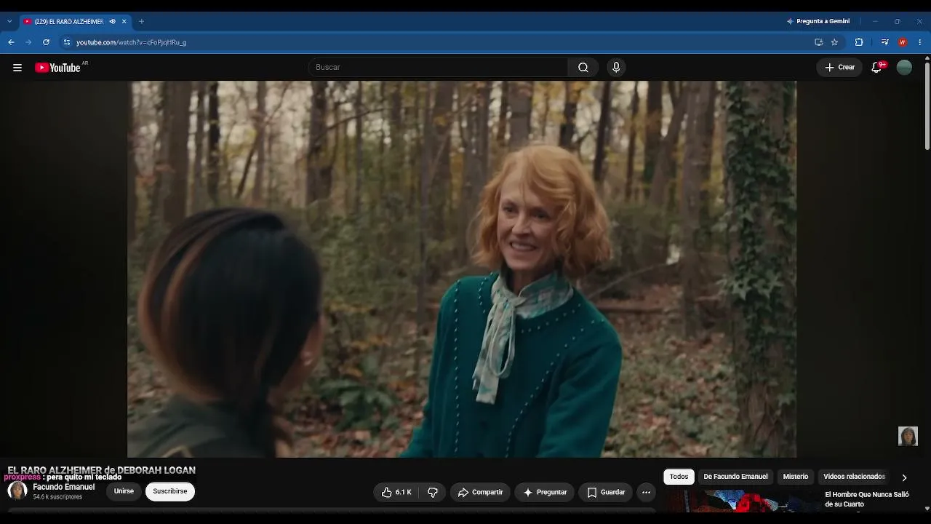Open the browser extensions puzzle icon
Screen dimensions: 931x524
(x=859, y=42)
